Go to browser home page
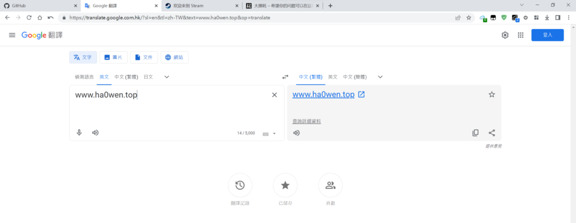This screenshot has width=576, height=223. click(40, 17)
